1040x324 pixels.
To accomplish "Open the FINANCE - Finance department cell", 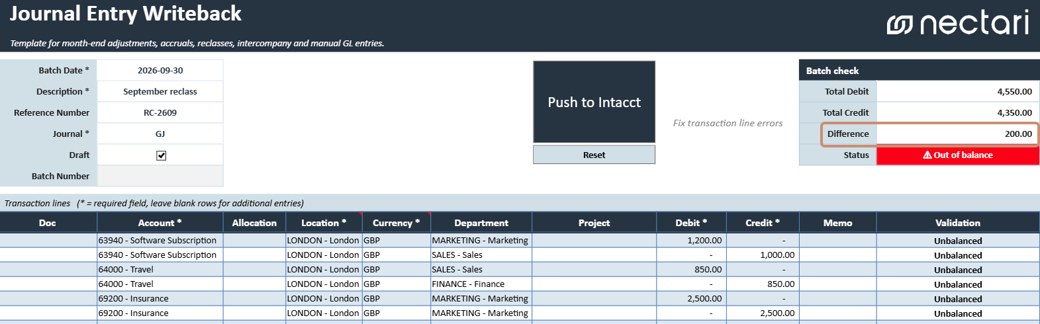I will (x=481, y=284).
